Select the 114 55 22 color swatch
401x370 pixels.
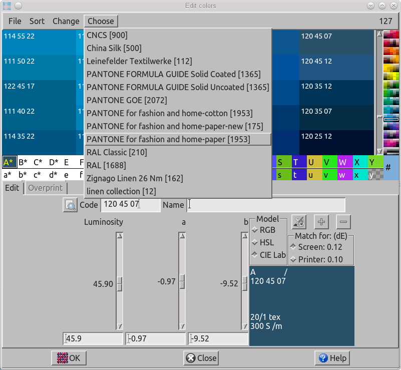pyautogui.click(x=39, y=43)
